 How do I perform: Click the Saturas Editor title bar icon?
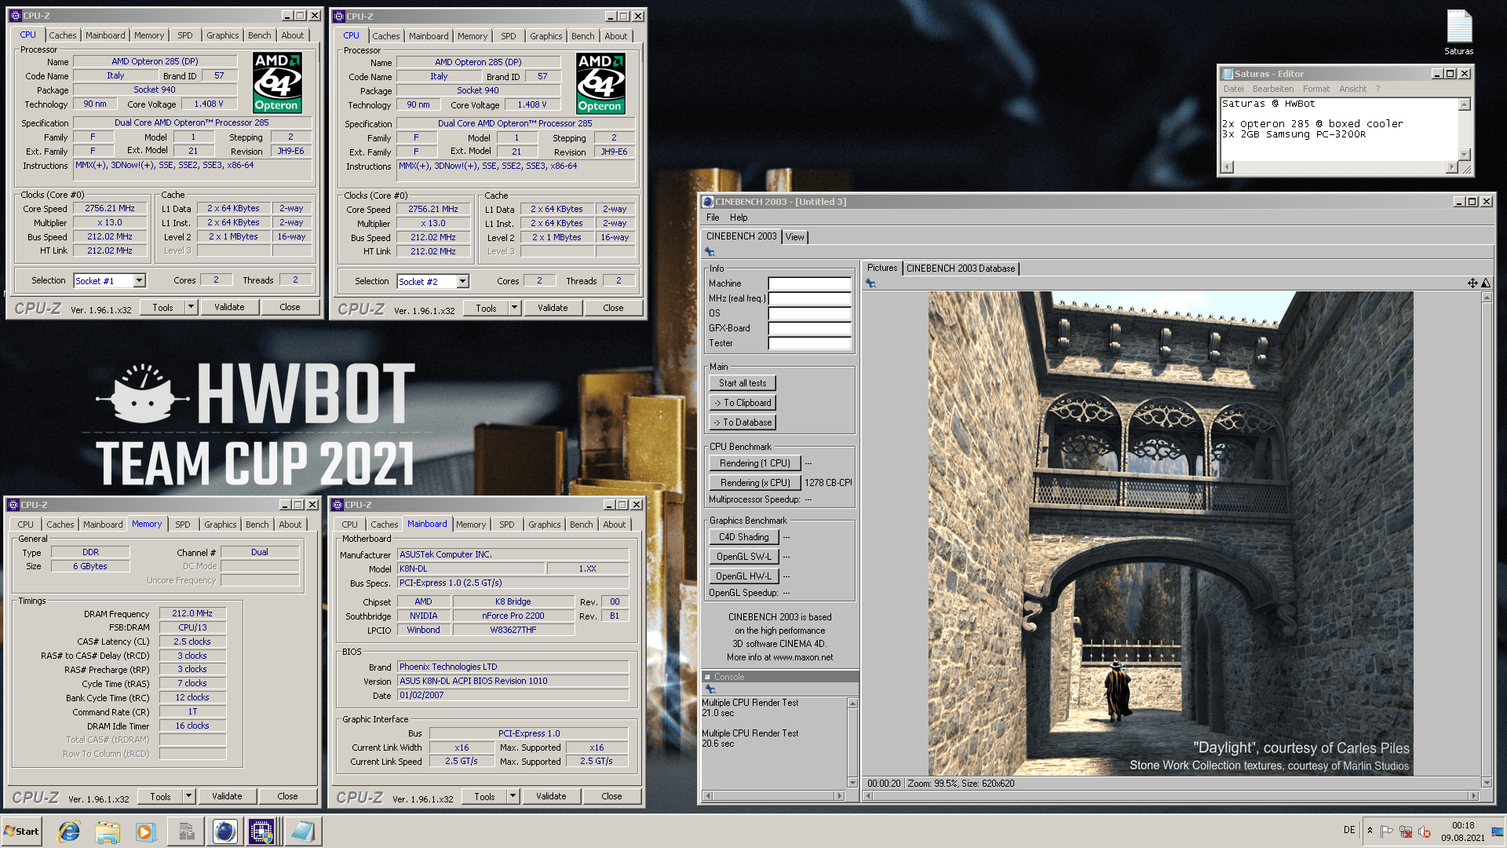pyautogui.click(x=1227, y=74)
